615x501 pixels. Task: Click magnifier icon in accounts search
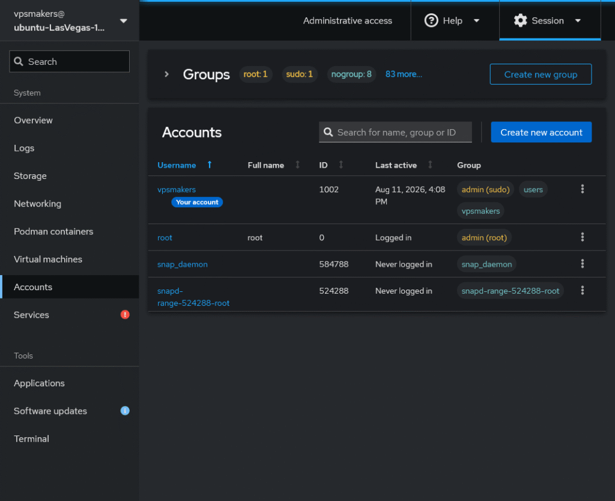[329, 132]
